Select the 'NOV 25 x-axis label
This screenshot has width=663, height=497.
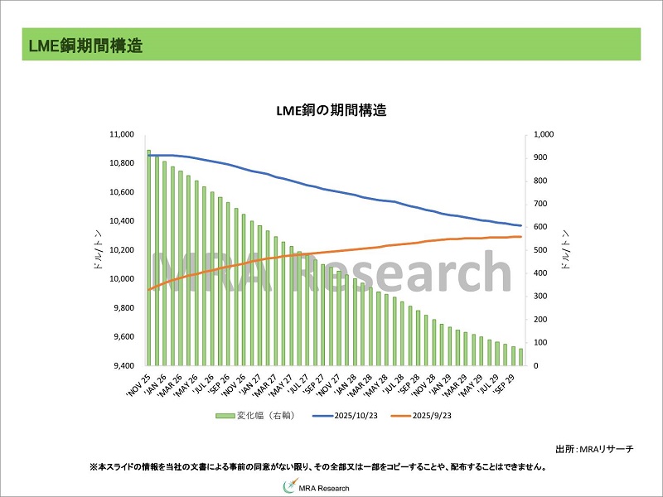pyautogui.click(x=139, y=383)
